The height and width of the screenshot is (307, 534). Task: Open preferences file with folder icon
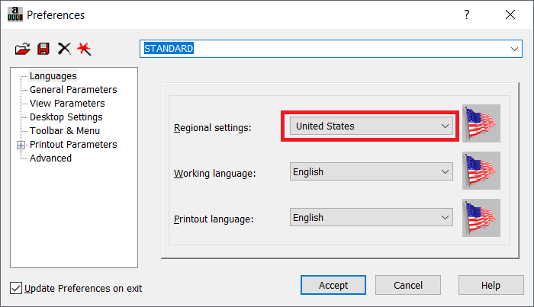click(x=22, y=49)
